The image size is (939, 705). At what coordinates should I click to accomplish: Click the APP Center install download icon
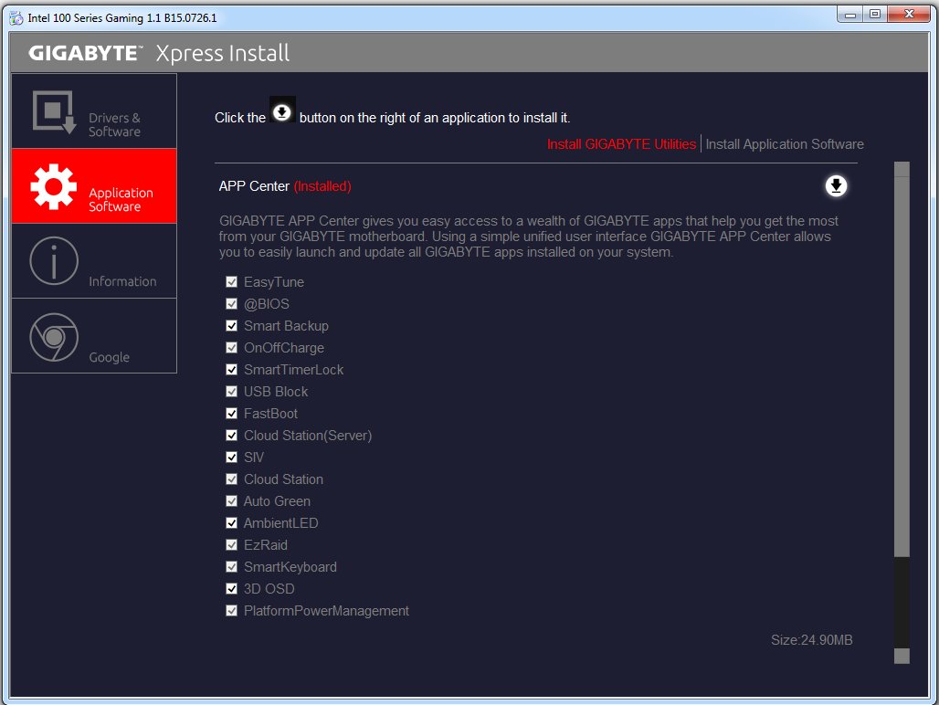836,186
